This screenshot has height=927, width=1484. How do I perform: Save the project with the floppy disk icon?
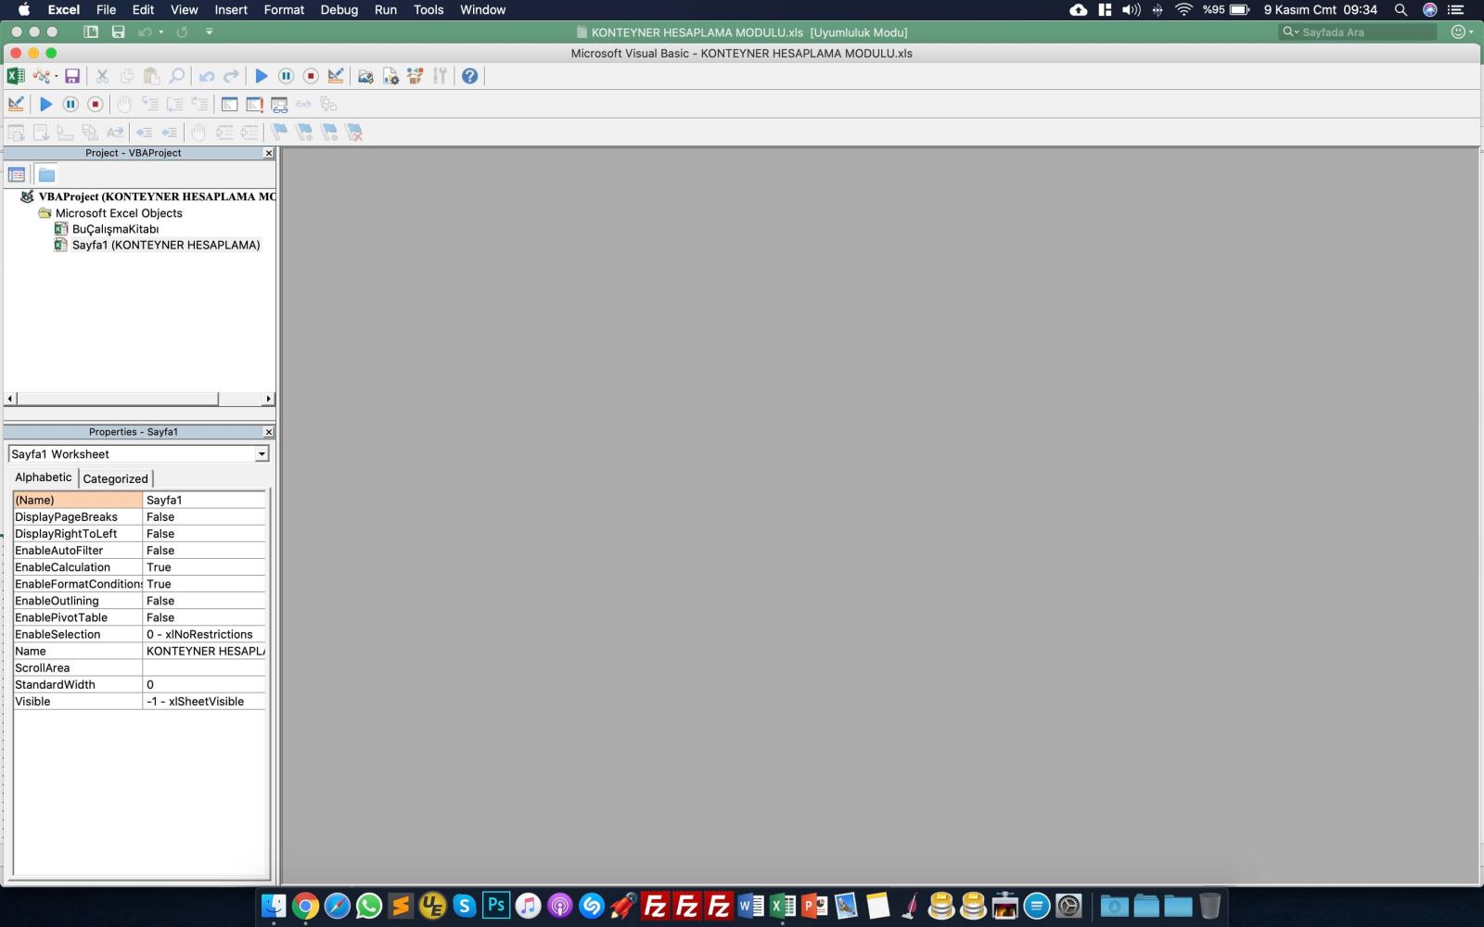(x=72, y=76)
